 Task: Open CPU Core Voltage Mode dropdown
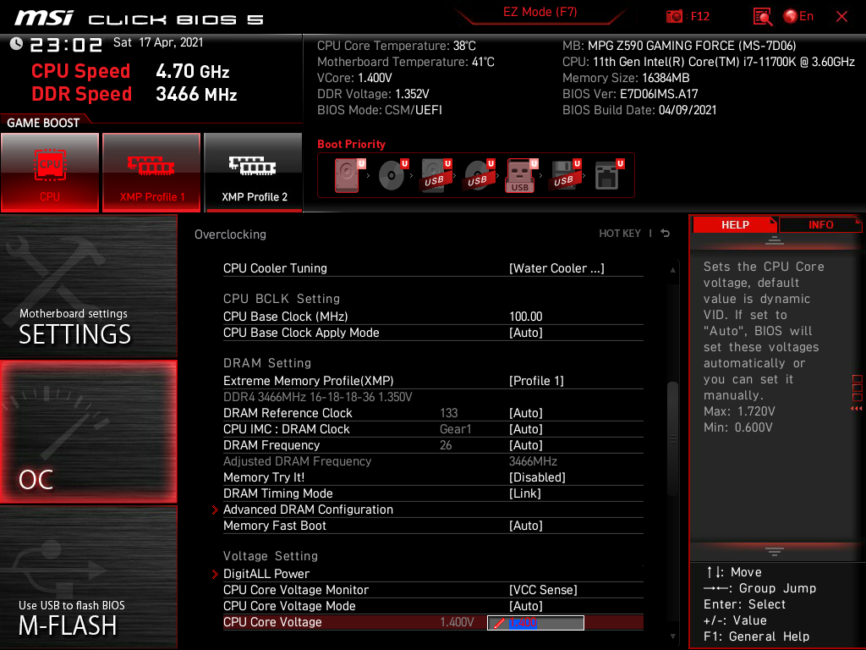click(525, 606)
